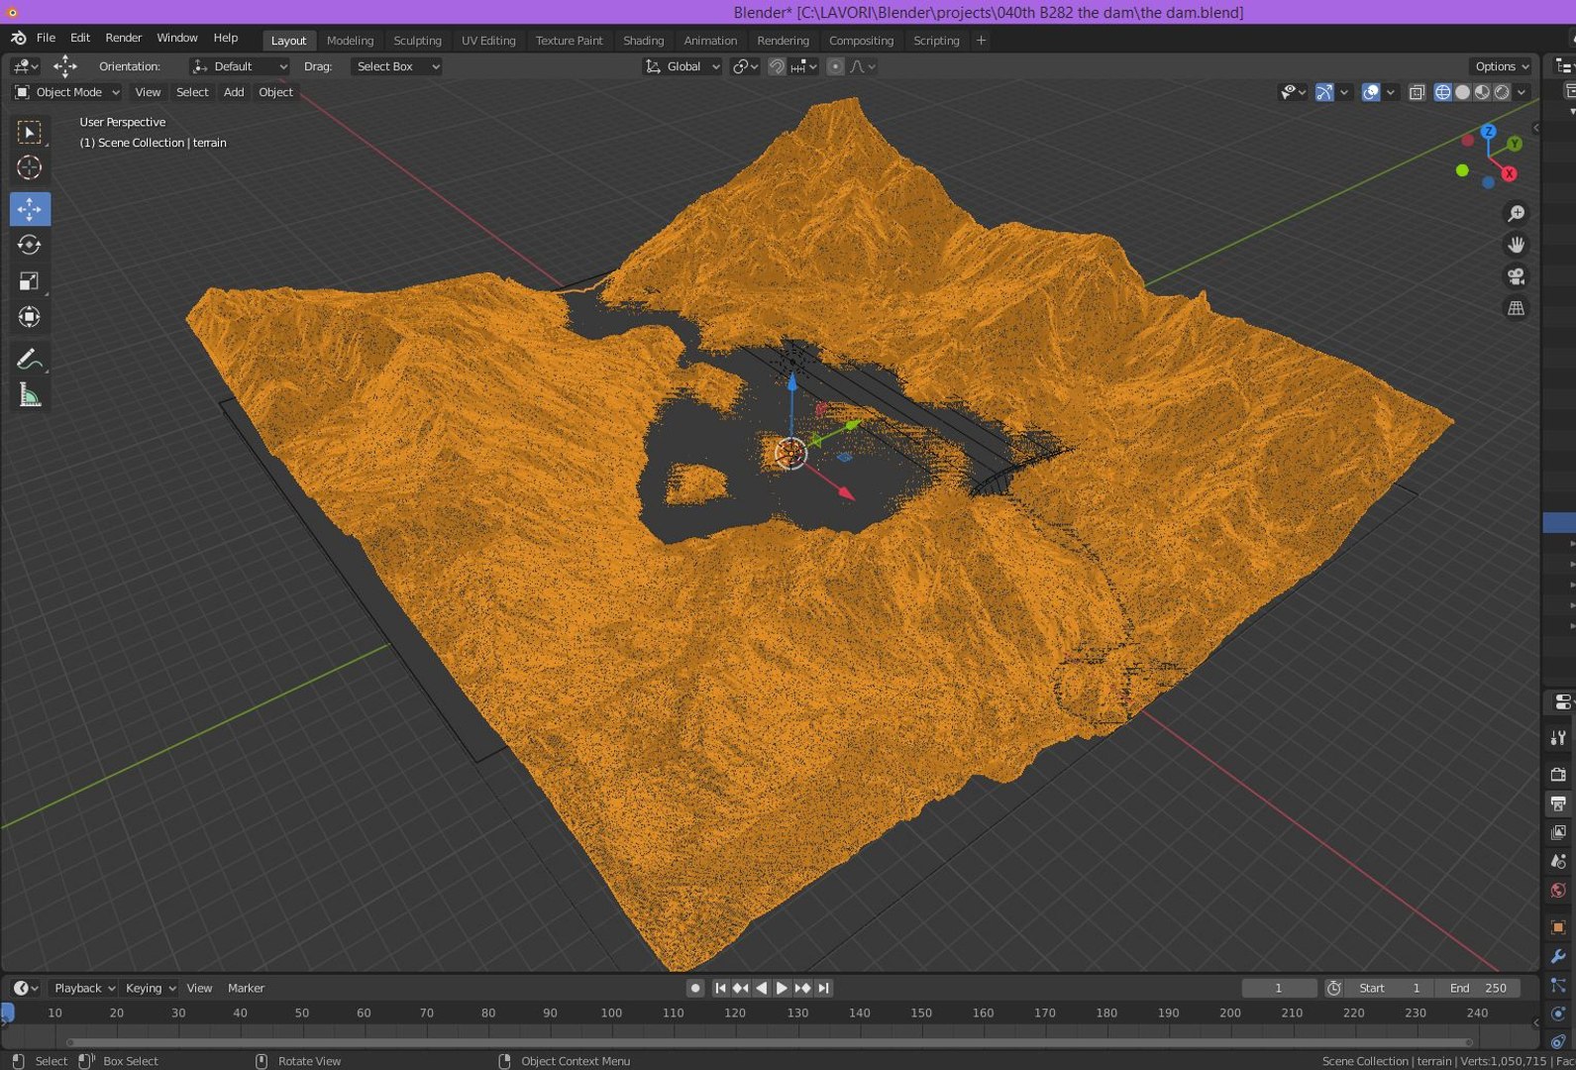Toggle the auto keying record button
The image size is (1576, 1070).
695,988
